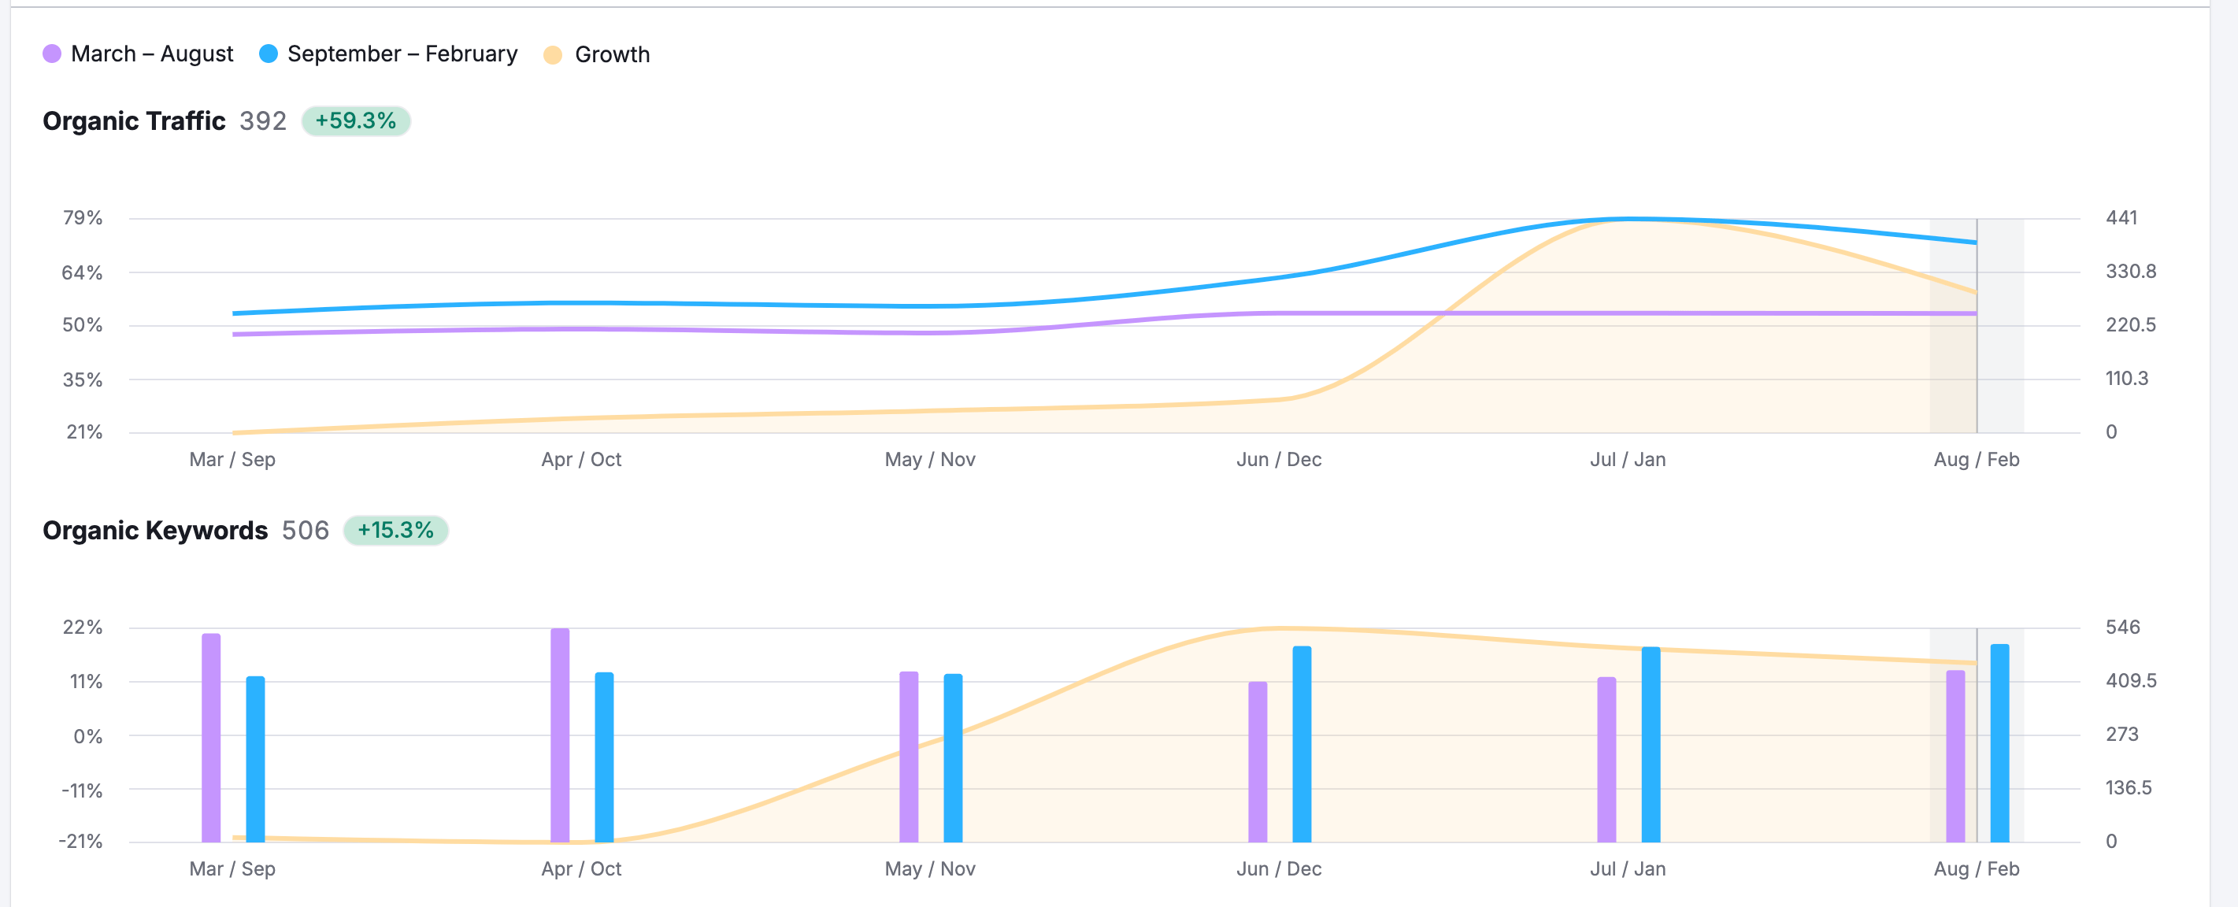Click the +59.3% Organic Traffic badge
Image resolution: width=2238 pixels, height=907 pixels.
coord(355,120)
